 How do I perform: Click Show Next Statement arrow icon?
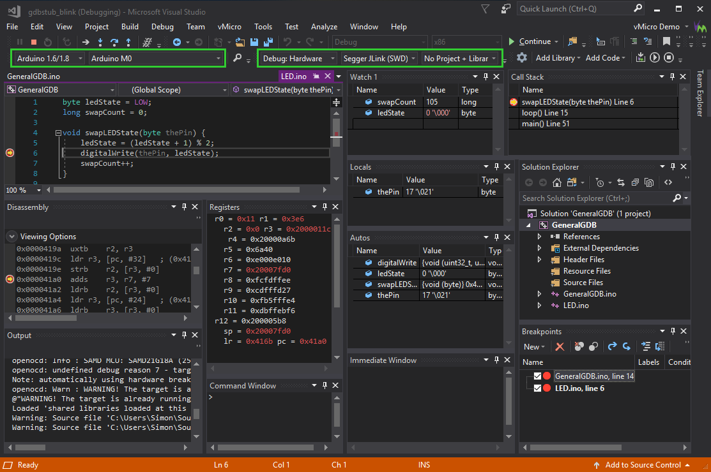86,42
